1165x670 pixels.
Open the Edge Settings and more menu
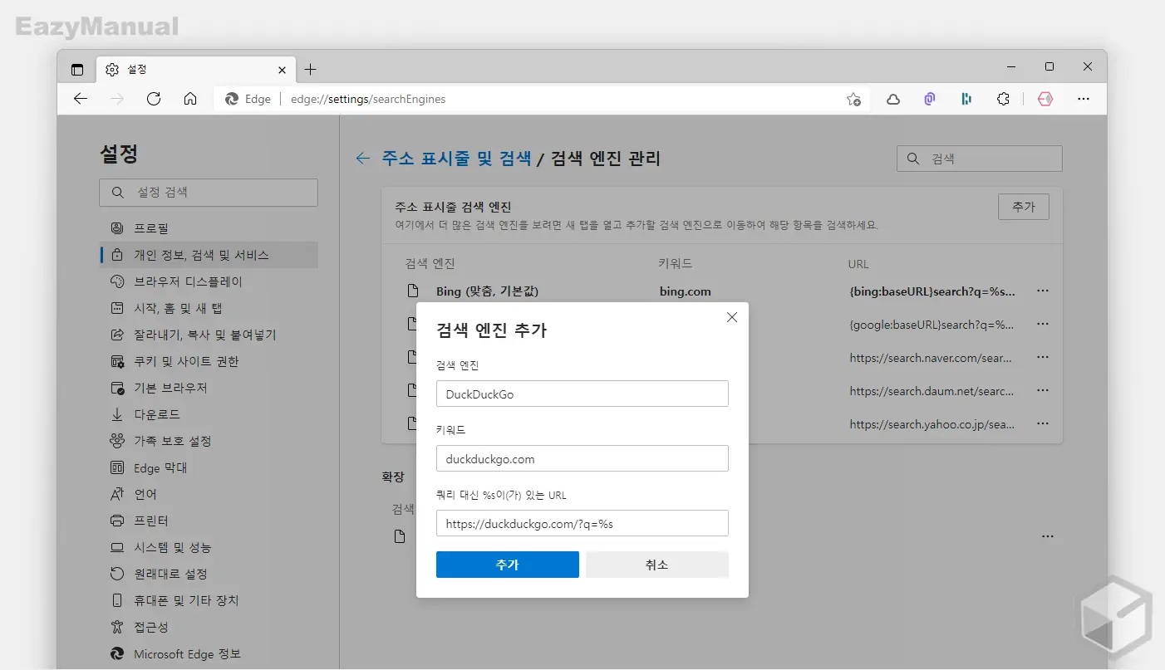1084,99
